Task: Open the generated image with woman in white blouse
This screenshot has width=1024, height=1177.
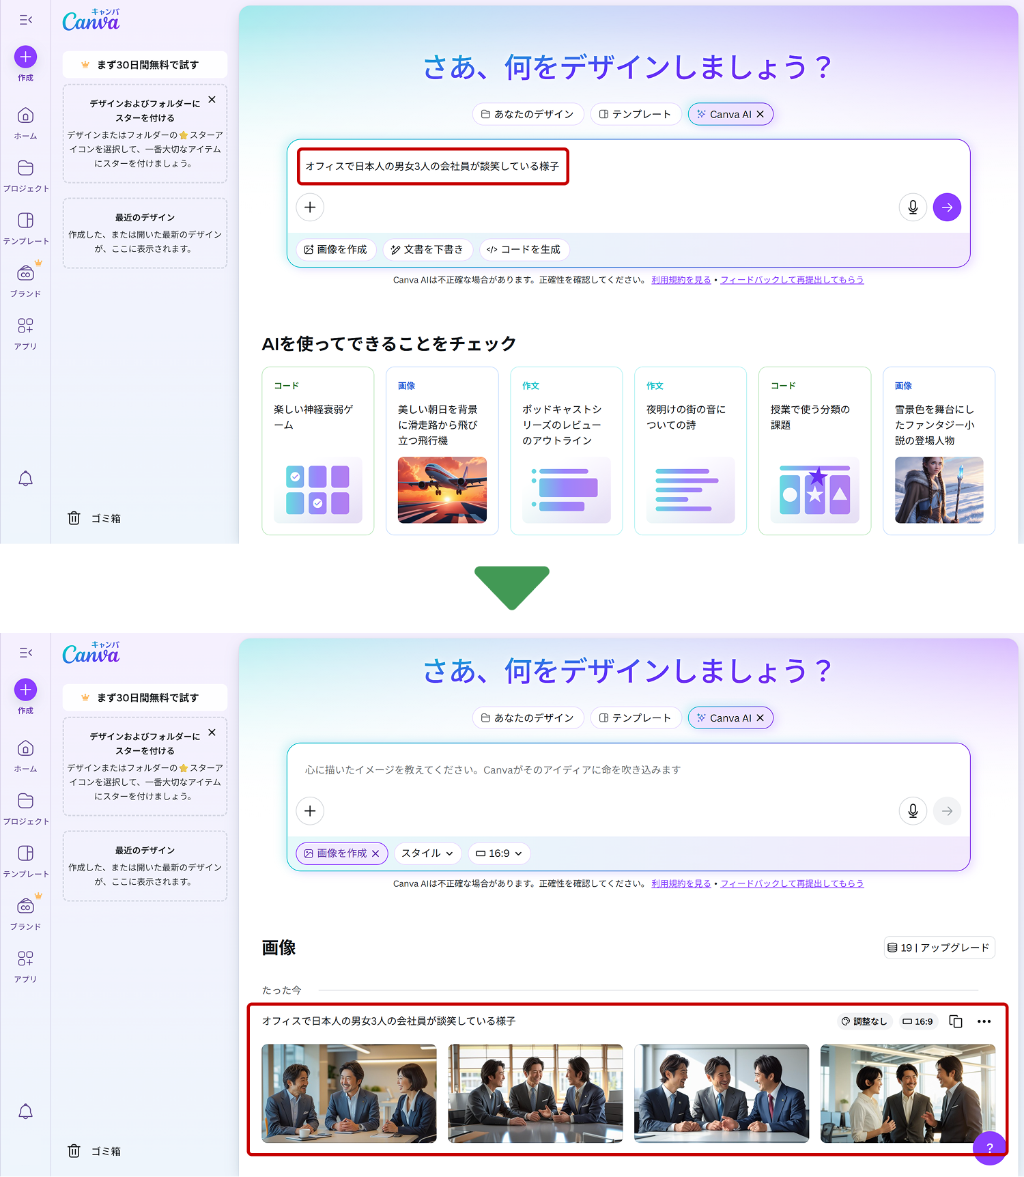Action: click(907, 1093)
